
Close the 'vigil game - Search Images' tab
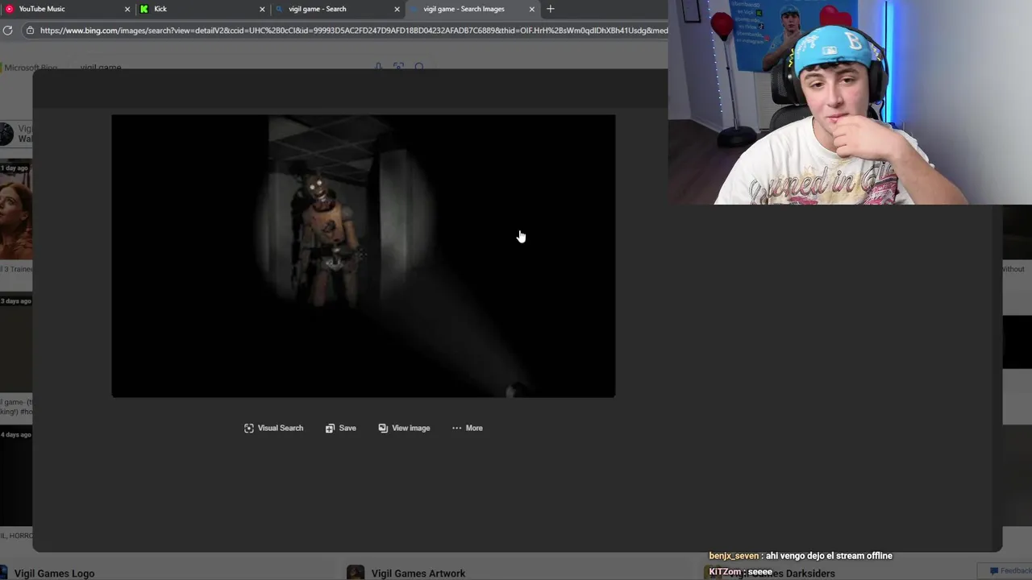[531, 9]
